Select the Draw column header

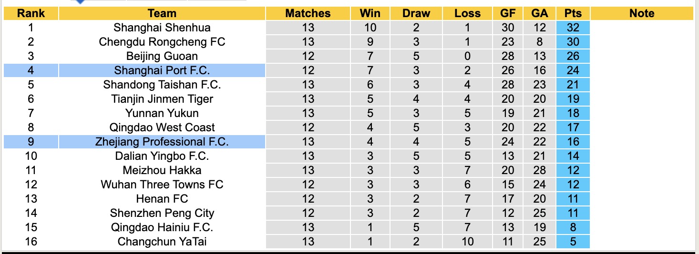416,13
